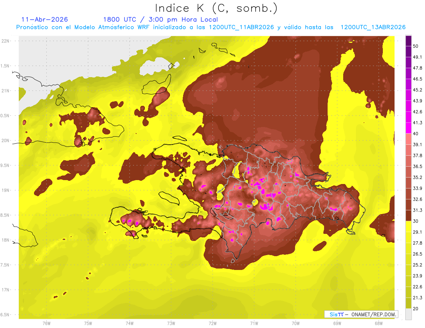Click the magenta 41.3 legend swatch

408,128
